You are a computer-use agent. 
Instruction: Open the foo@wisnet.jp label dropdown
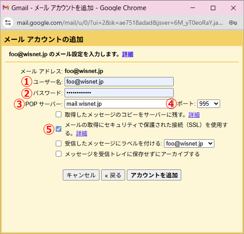pyautogui.click(x=189, y=143)
